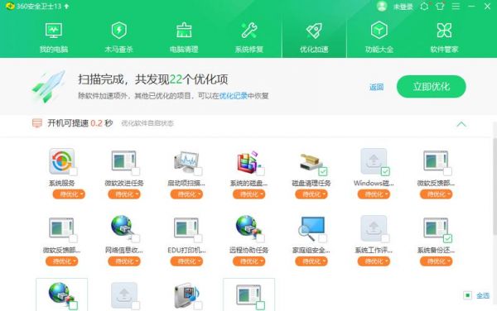Open the notification bell icon

(424, 7)
